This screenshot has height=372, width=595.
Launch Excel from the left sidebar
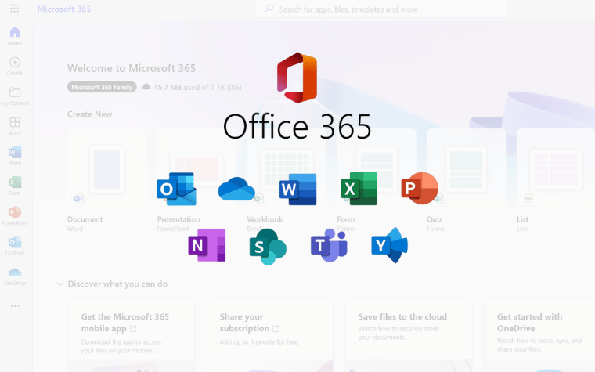[x=15, y=186]
